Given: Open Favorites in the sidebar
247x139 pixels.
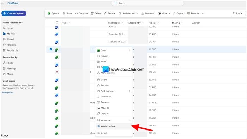Looking at the screenshot, I should (9, 45).
